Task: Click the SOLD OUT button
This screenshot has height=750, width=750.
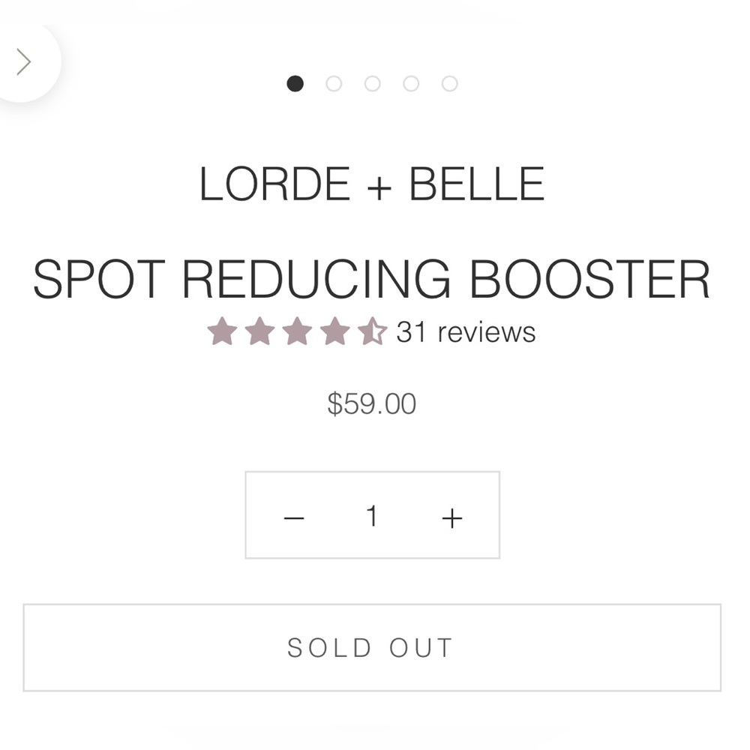Action: click(x=373, y=646)
